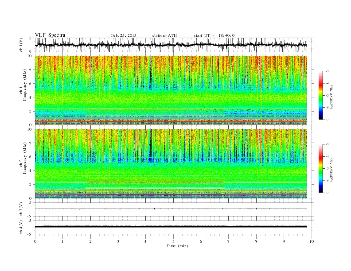Click the "Time (min)" axis label
Viewport: 351px width, 271px height.
[177, 246]
